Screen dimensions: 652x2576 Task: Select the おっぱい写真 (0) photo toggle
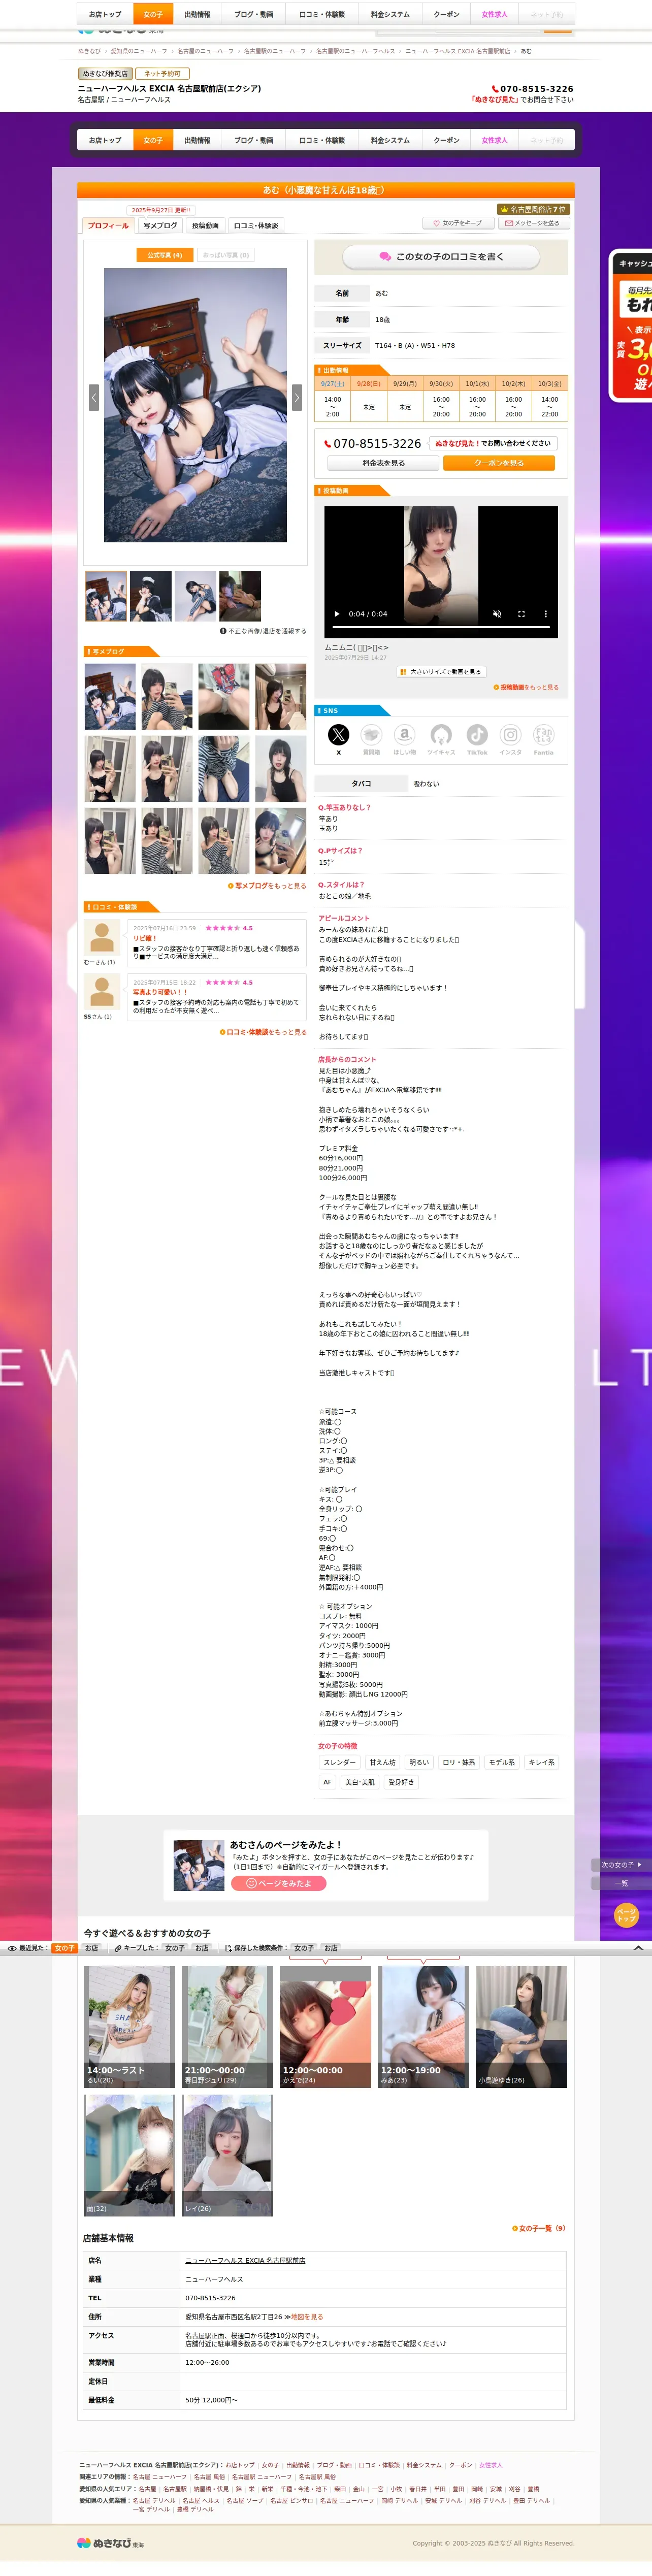226,255
